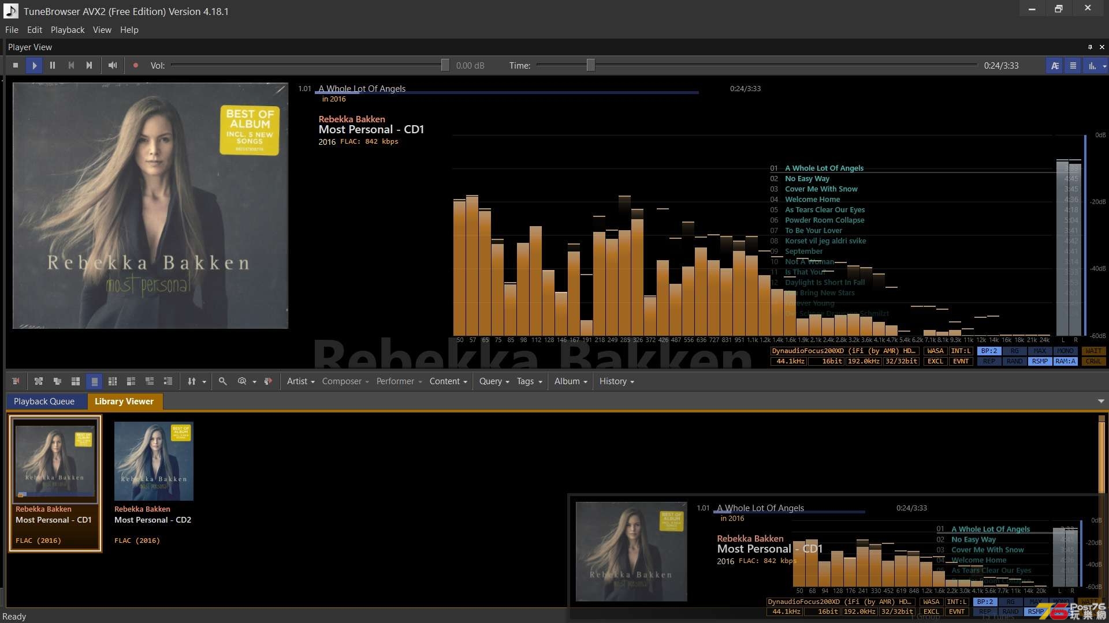Click the puzzle-shaped view icon in the library toolbar

coord(39,381)
